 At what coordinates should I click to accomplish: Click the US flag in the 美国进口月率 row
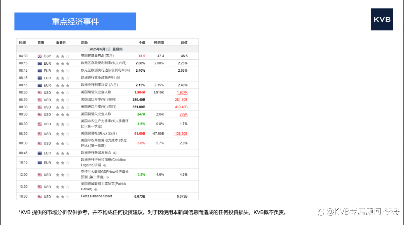tap(39, 107)
